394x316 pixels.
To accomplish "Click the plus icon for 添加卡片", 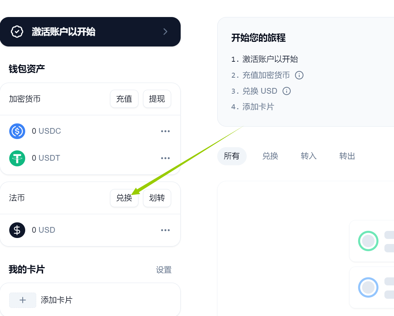I will click(23, 300).
